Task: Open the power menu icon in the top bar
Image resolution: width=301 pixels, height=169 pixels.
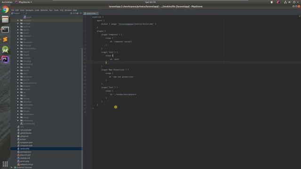Action: [294, 2]
